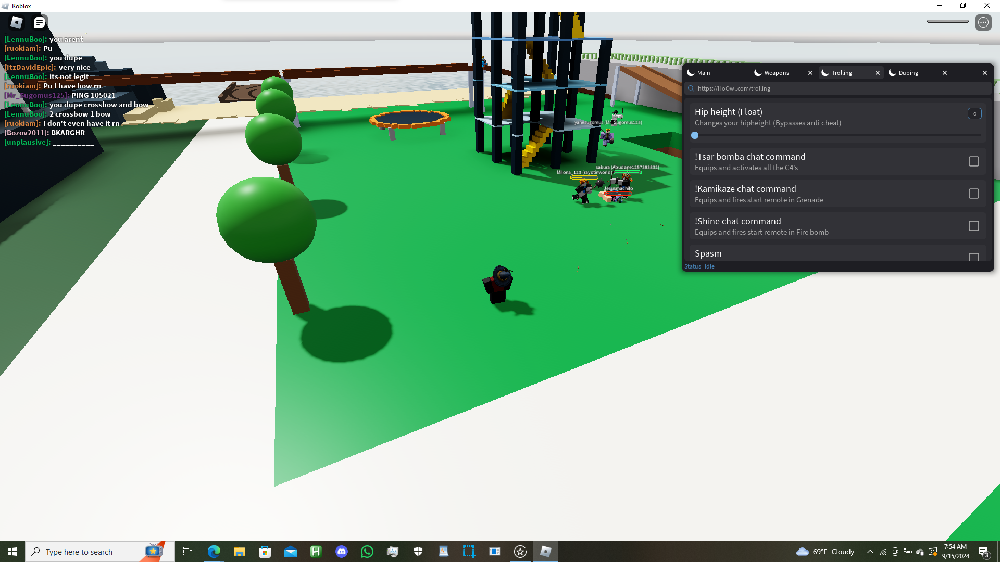
Task: Click the chat message '2 crossbow 1 bow'
Action: click(80, 114)
